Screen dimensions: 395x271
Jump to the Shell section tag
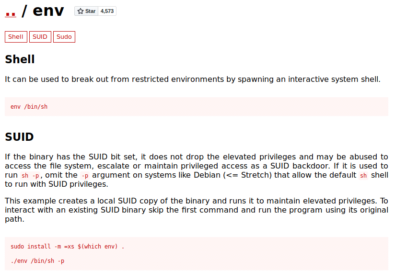click(16, 37)
